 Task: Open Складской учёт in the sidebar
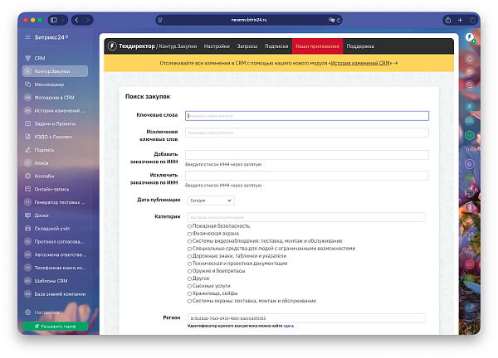pyautogui.click(x=51, y=229)
